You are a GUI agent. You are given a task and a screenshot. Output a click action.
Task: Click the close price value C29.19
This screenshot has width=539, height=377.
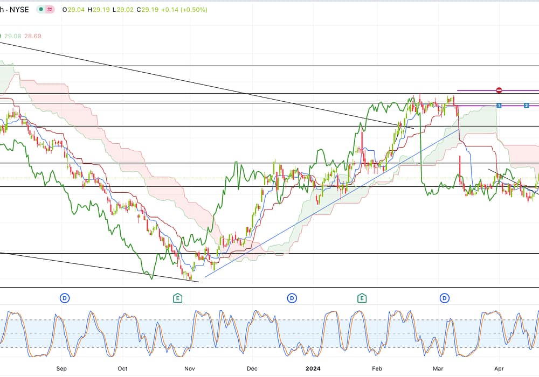pyautogui.click(x=147, y=10)
